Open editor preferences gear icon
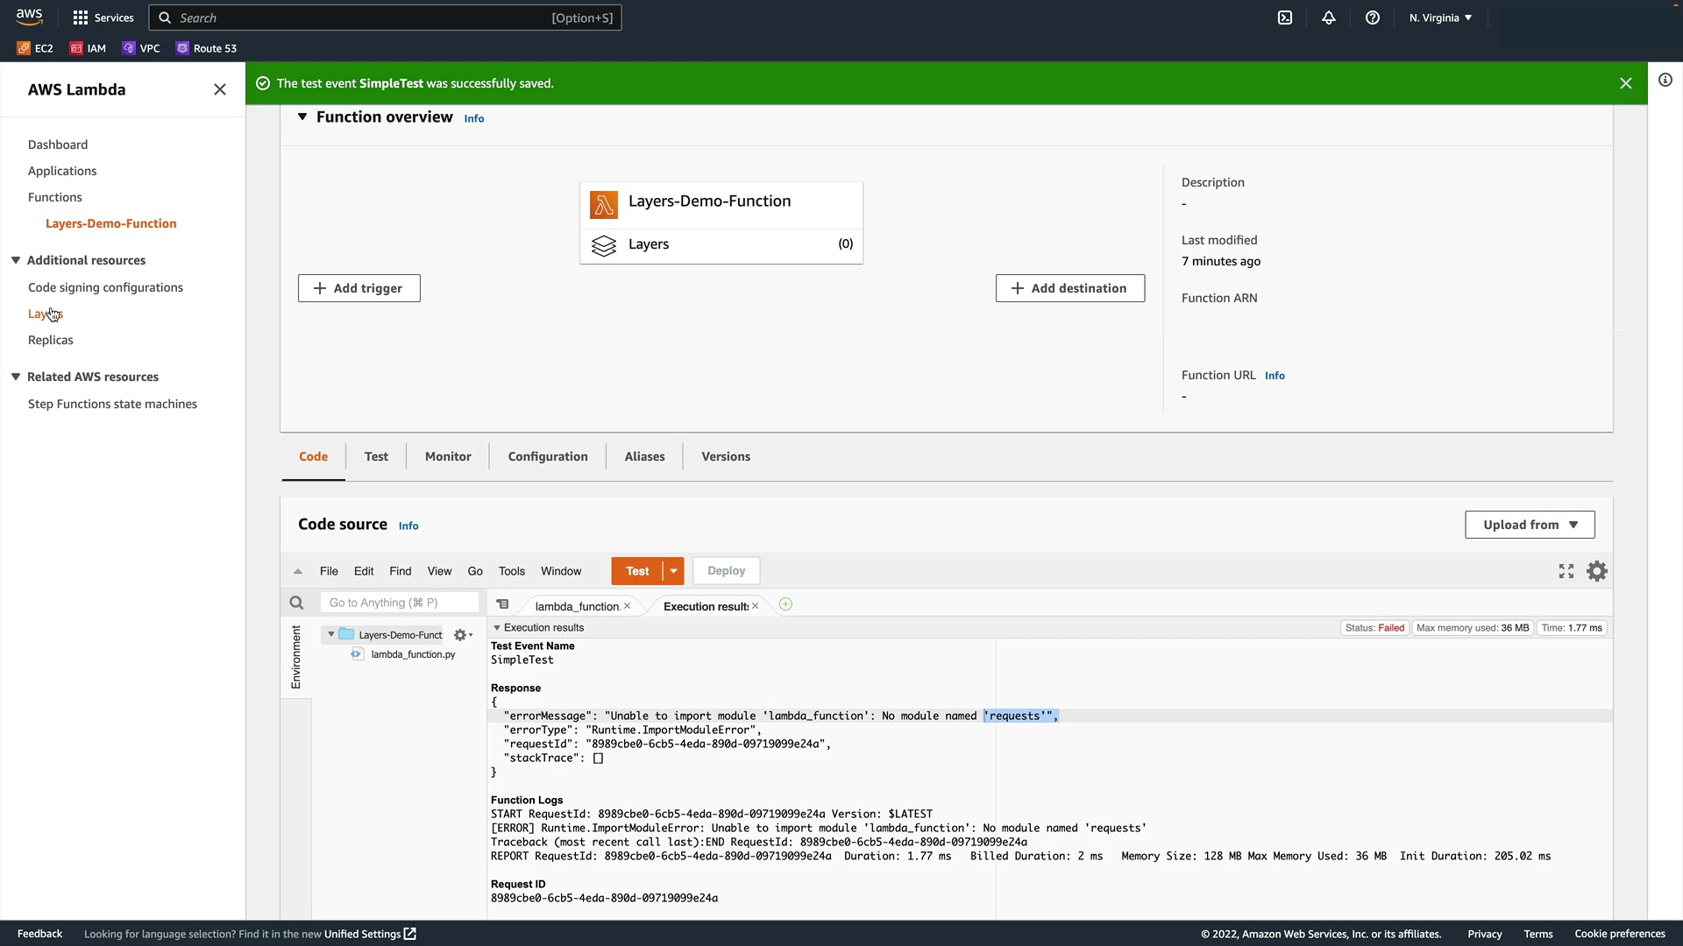Viewport: 1683px width, 946px height. click(x=1597, y=571)
